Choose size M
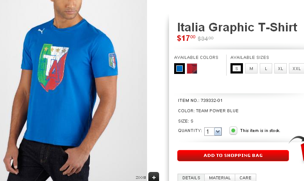 (x=251, y=68)
